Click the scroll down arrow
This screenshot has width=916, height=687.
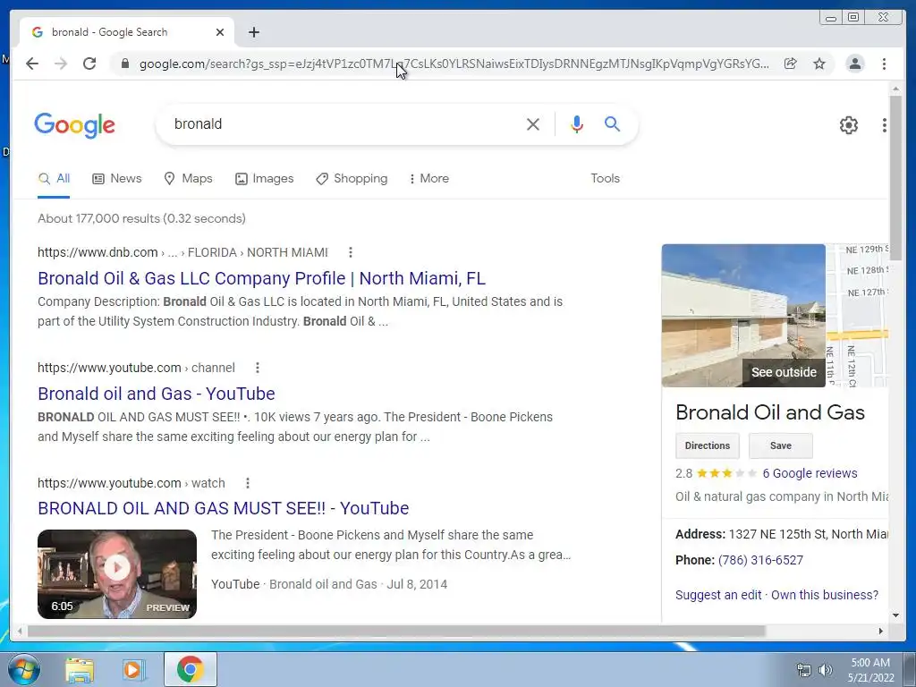[x=895, y=615]
